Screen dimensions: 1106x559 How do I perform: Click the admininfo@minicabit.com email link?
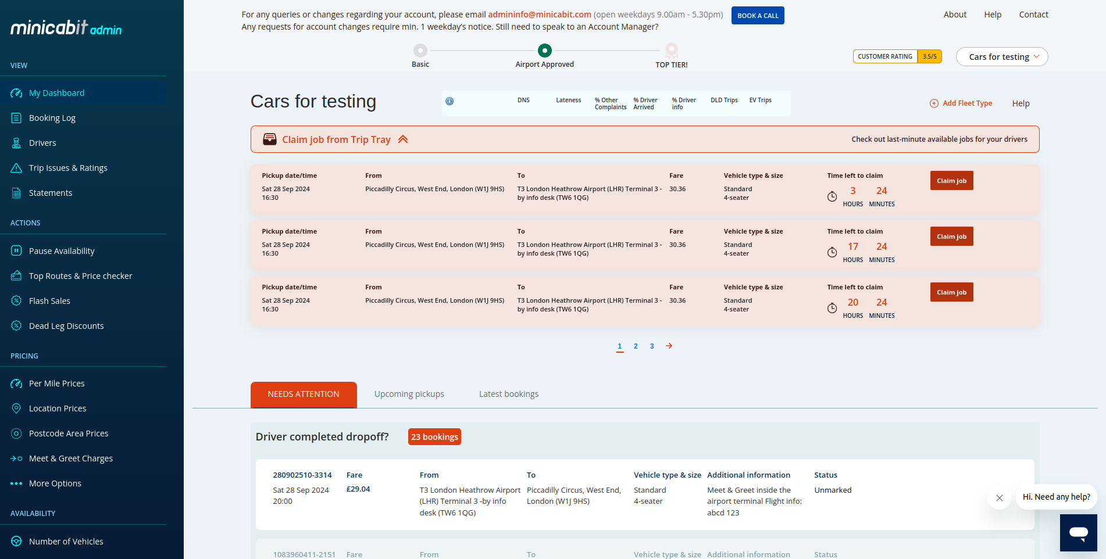[540, 15]
